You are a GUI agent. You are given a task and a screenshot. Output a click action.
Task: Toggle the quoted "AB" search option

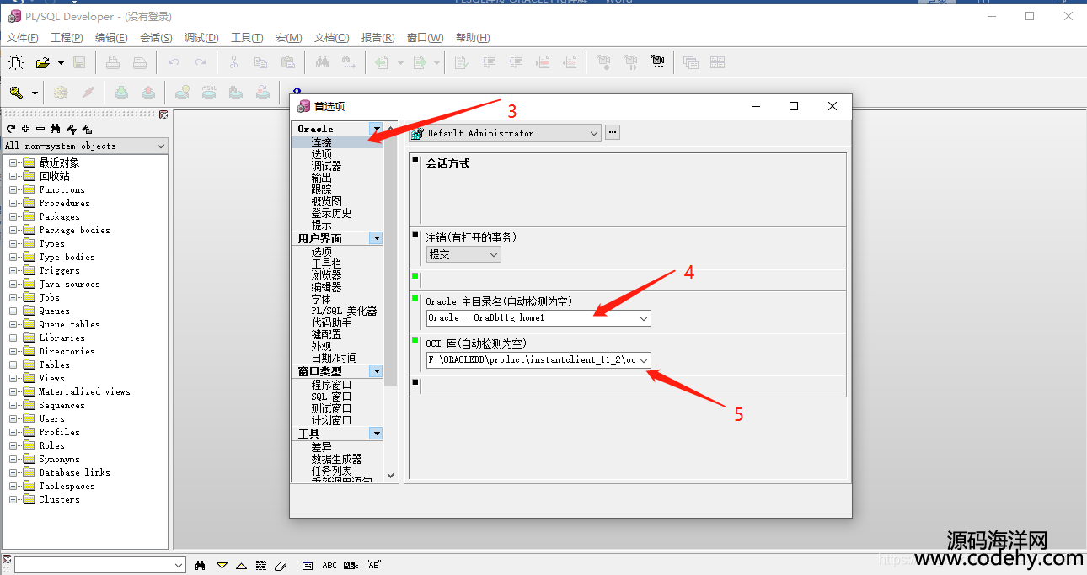pos(373,565)
